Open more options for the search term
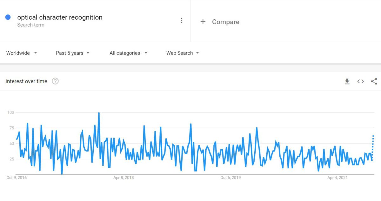This screenshot has width=381, height=201. [x=182, y=20]
